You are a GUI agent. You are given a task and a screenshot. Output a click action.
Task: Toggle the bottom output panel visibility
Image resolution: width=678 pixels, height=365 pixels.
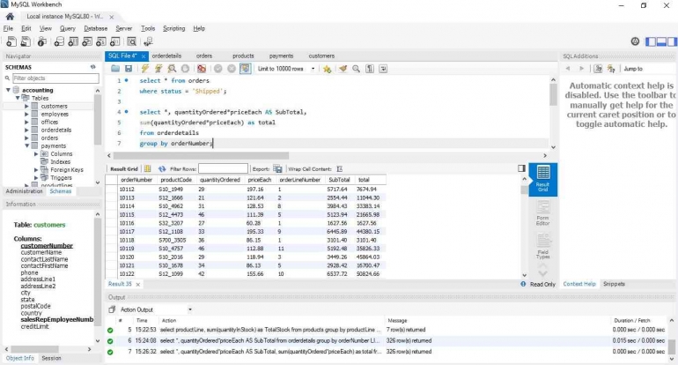click(661, 41)
